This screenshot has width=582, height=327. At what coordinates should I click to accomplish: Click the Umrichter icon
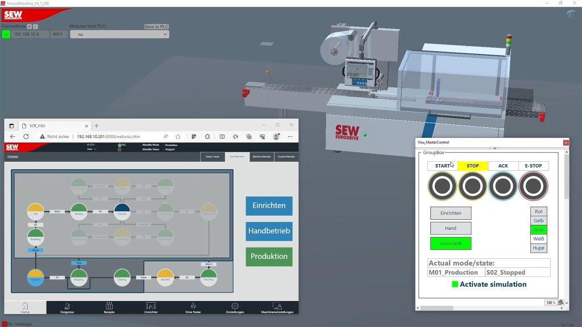pos(151,306)
